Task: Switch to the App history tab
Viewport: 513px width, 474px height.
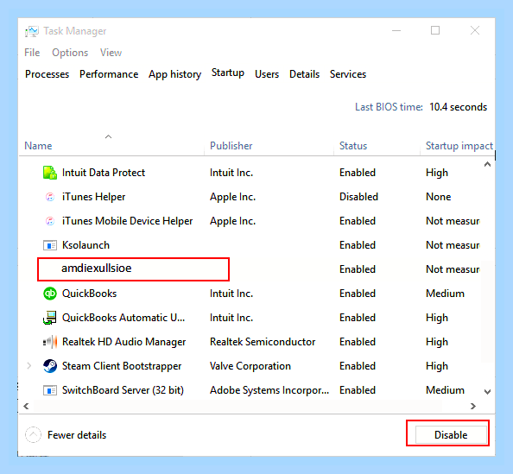Action: tap(175, 74)
